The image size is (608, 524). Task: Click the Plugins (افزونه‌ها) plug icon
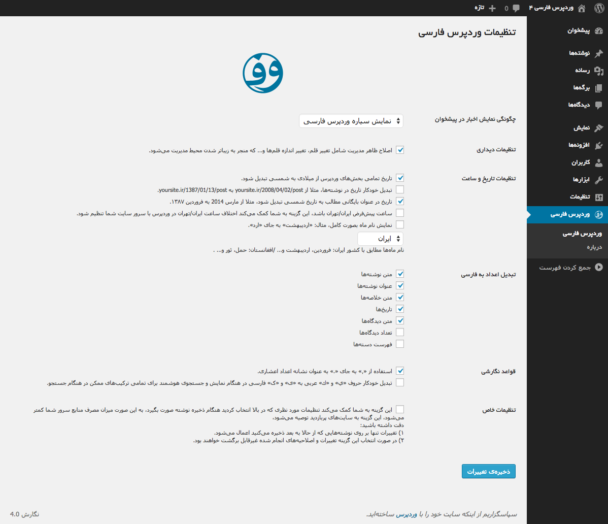pyautogui.click(x=599, y=145)
